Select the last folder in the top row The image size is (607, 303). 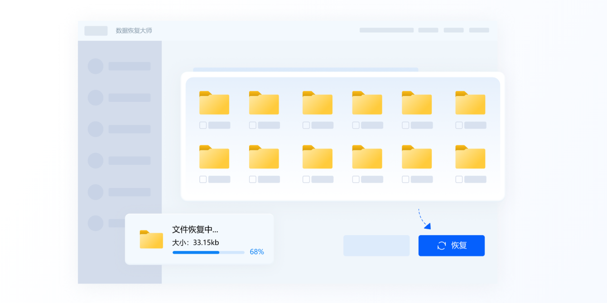[470, 103]
